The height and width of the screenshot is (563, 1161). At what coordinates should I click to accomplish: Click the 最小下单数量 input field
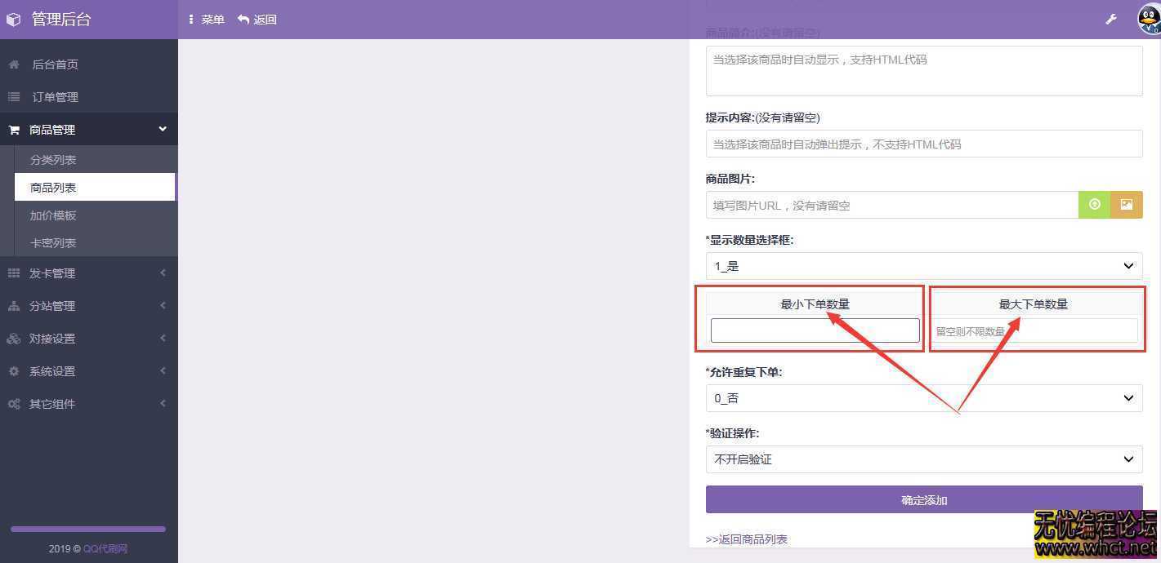pos(815,330)
